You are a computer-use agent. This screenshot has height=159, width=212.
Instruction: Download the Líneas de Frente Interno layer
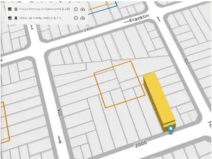83,18
